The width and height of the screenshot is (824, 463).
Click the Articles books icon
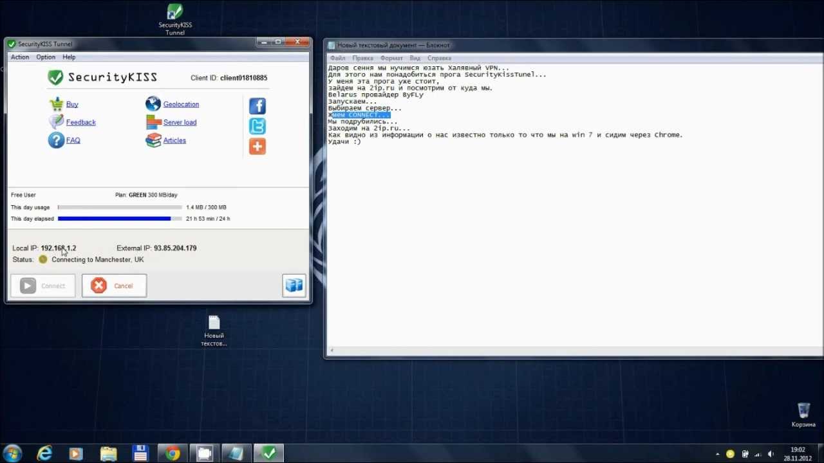[x=153, y=140]
